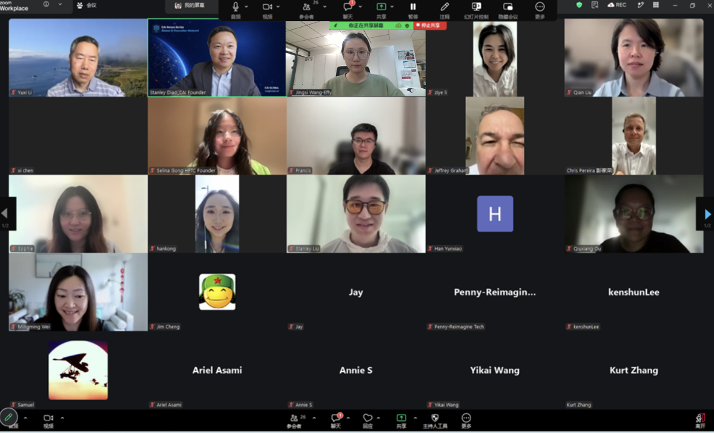
Task: Click the meeting info icon near Workplace
Action: pyautogui.click(x=46, y=4)
